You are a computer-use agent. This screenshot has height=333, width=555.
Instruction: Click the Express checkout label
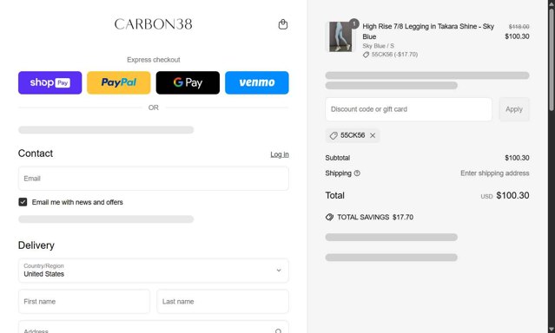tap(153, 60)
